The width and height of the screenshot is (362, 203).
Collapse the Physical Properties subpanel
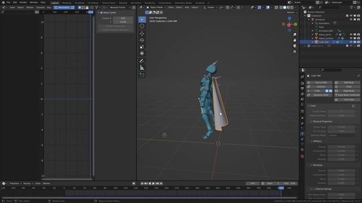click(311, 122)
